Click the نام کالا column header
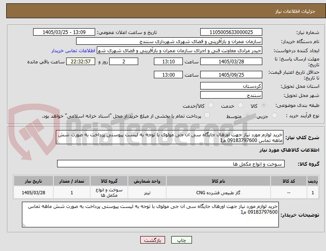Image resolution: width=326 pixels, height=251 pixels. pos(218,181)
